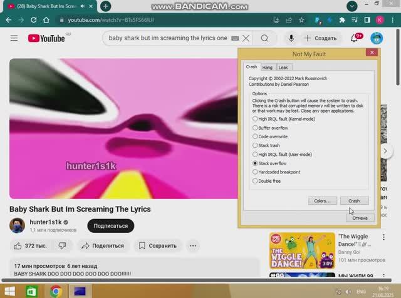
Task: Close the Baby Shark browser tab
Action: [91, 6]
